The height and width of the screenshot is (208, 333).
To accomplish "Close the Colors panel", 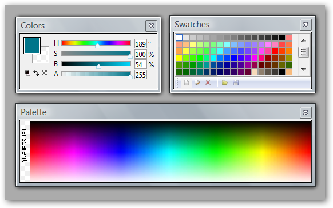I will click(x=151, y=26).
